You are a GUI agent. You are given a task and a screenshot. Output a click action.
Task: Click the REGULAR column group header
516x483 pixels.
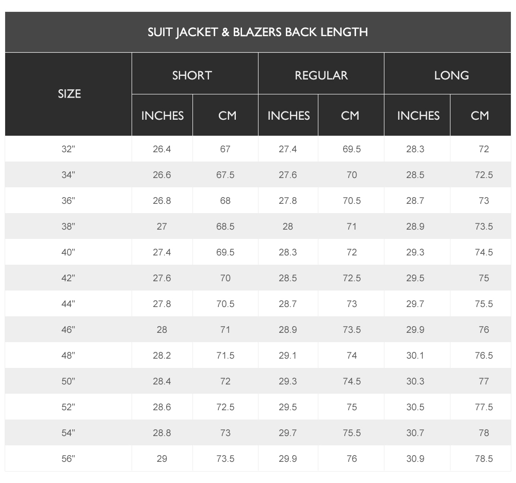pyautogui.click(x=321, y=75)
